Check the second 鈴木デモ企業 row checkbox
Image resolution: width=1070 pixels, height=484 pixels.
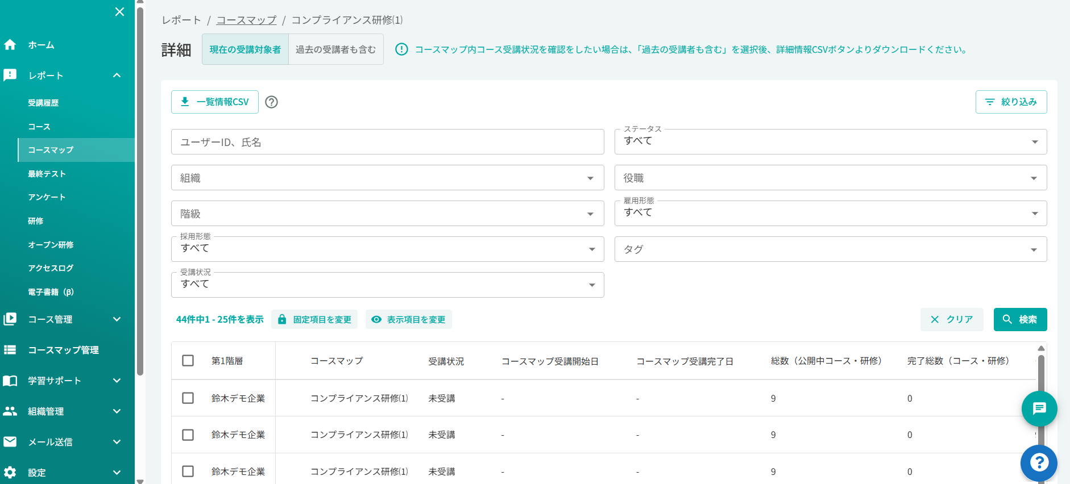tap(188, 435)
